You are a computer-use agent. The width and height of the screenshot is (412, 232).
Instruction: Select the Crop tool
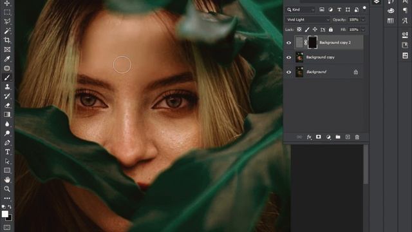[x=7, y=40]
